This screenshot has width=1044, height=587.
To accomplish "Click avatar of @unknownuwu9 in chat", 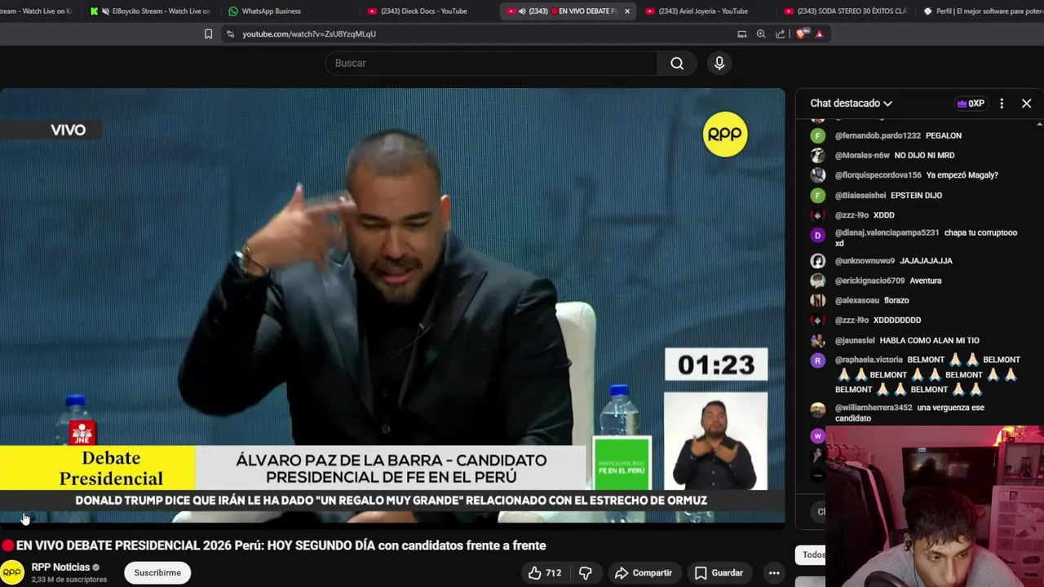I will [817, 261].
